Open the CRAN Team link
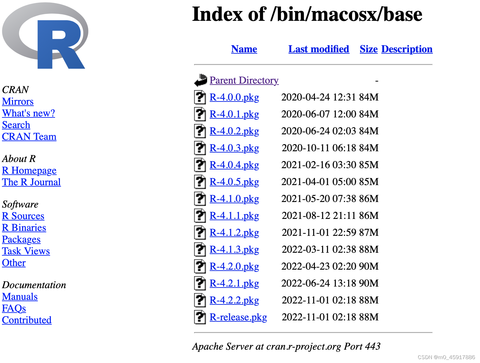 click(29, 137)
